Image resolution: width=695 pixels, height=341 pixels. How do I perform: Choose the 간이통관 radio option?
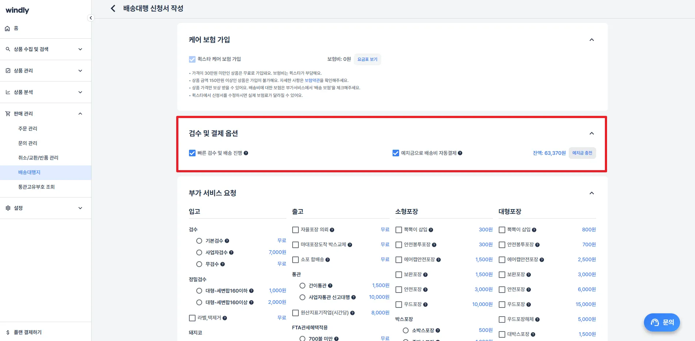pyautogui.click(x=302, y=286)
